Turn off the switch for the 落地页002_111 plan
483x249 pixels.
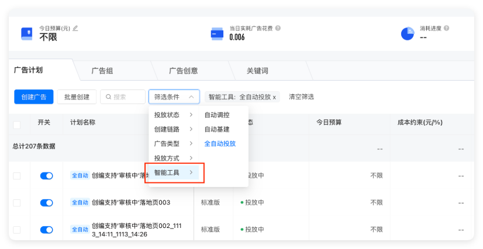coord(47,230)
